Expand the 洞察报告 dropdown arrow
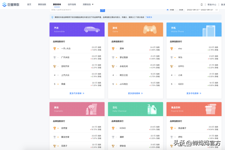Screen dimensions: 225x150 coord(93,5)
